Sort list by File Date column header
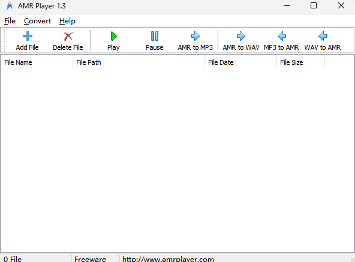The width and height of the screenshot is (355, 262). pos(240,62)
